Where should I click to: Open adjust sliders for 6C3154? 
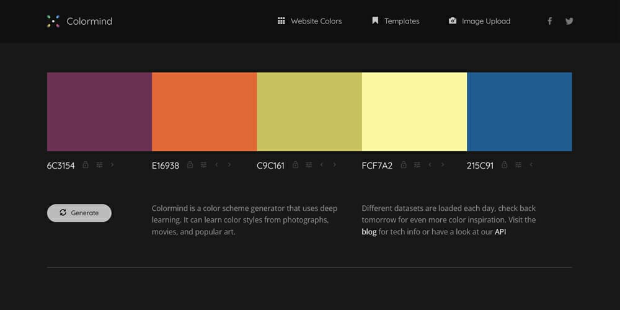tap(99, 165)
